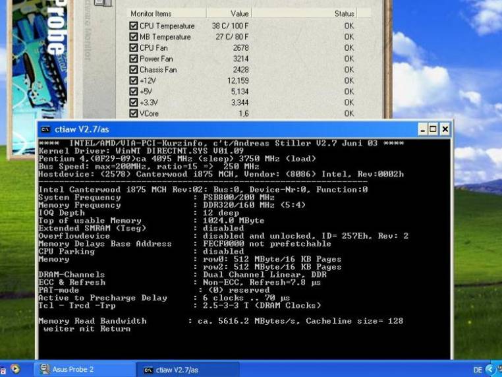Image resolution: width=502 pixels, height=377 pixels.
Task: Uncheck the MB Temperature monitor item
Action: click(134, 37)
